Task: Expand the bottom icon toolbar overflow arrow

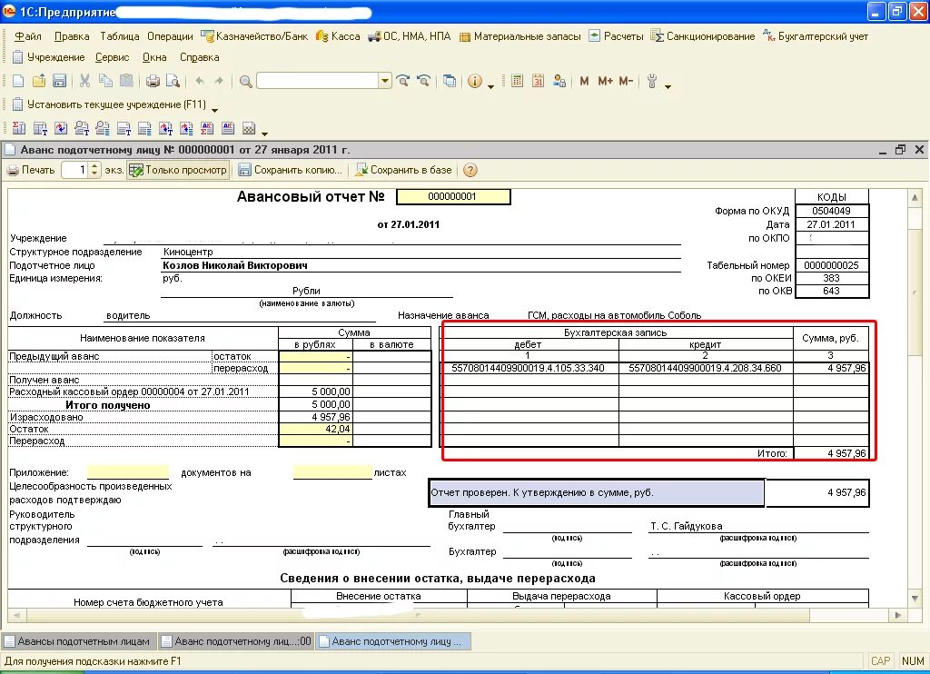Action: click(x=264, y=134)
